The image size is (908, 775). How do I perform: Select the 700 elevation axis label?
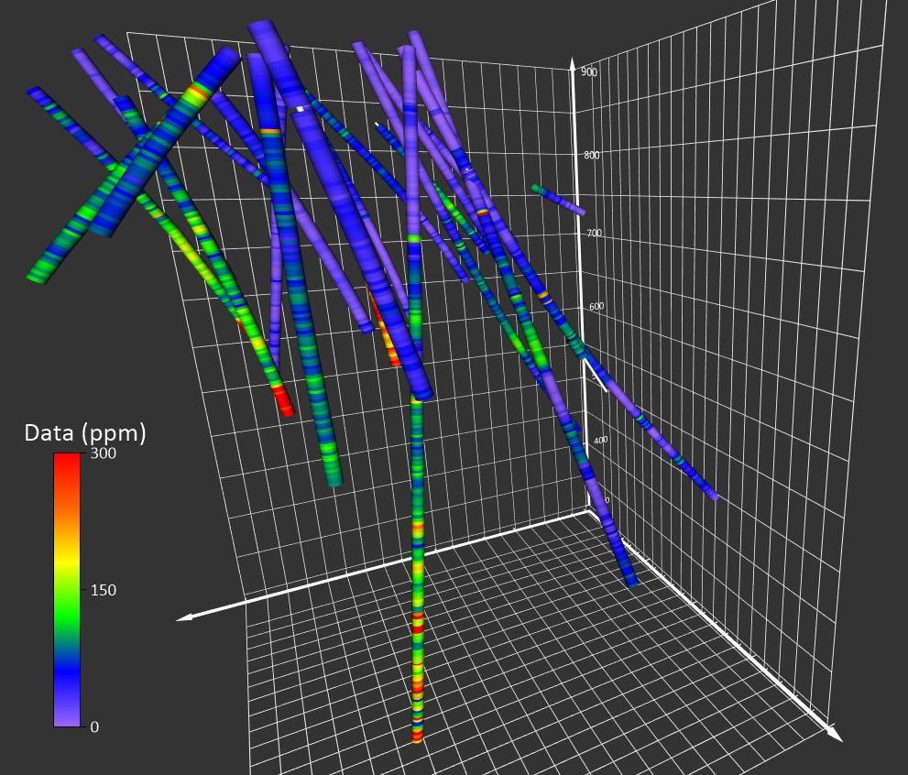click(594, 235)
